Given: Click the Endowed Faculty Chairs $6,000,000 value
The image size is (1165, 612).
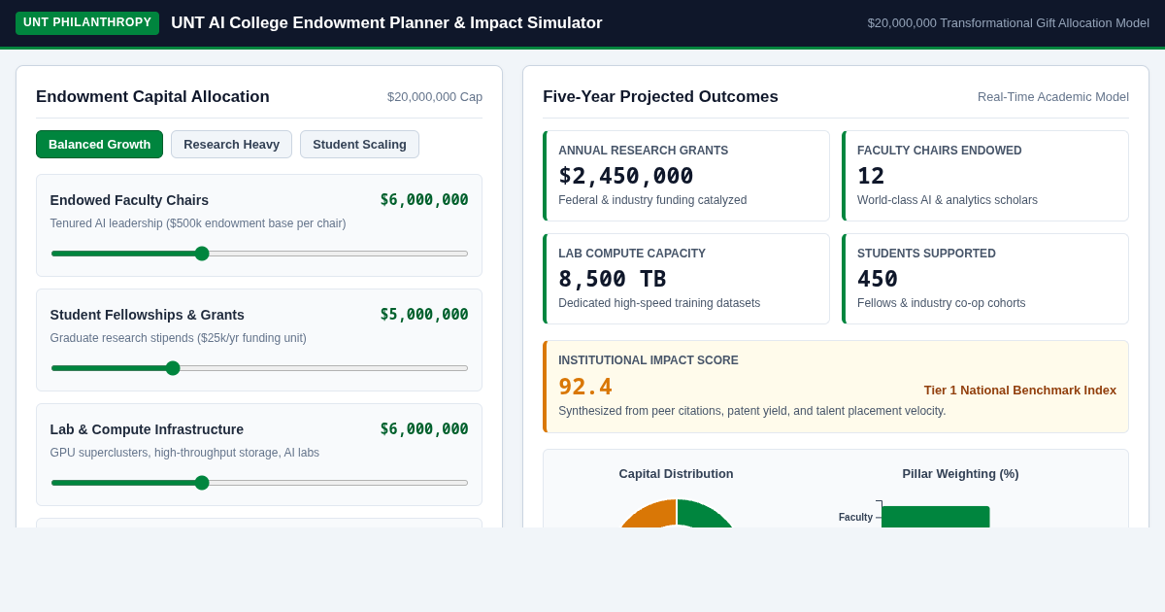Looking at the screenshot, I should pos(424,200).
